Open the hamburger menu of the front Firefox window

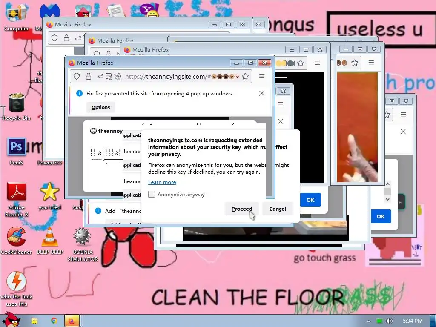(262, 76)
